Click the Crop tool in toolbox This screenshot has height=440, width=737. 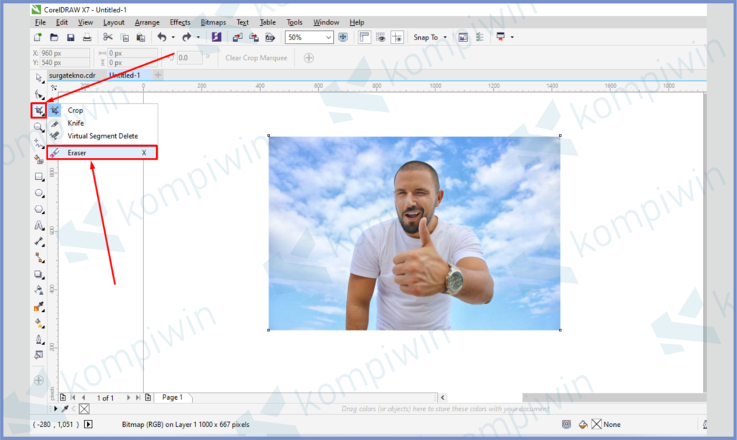click(38, 110)
